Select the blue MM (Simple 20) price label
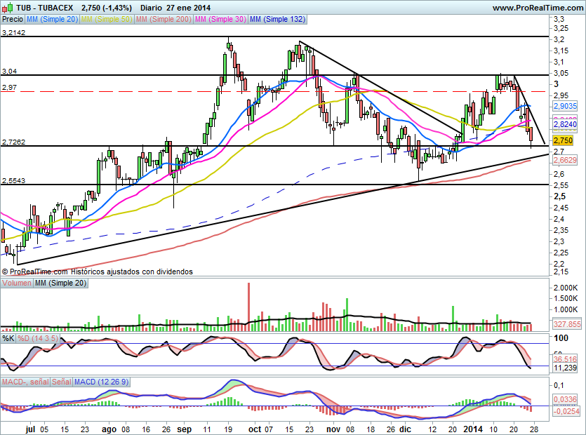The height and width of the screenshot is (435, 586). point(53,20)
